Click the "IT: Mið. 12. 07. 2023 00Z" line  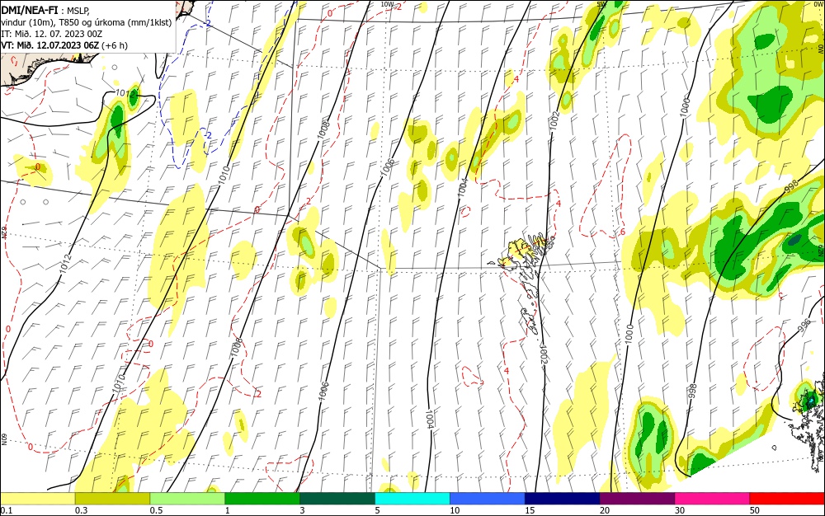click(x=51, y=34)
